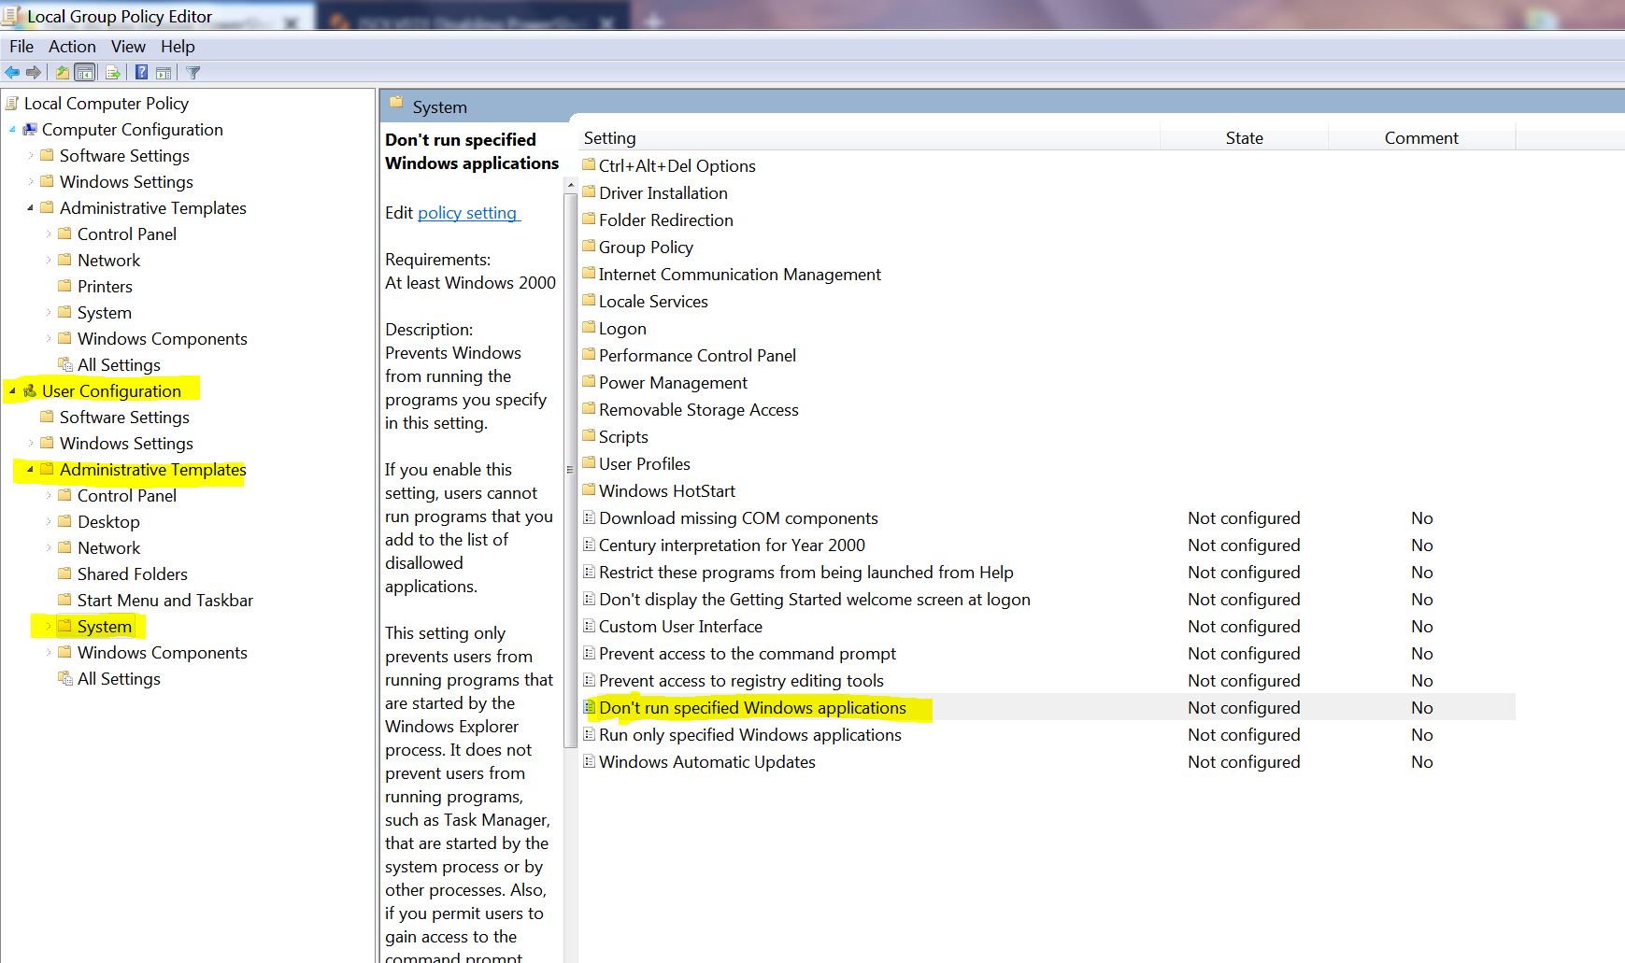
Task: Collapse the User Configuration tree node
Action: point(12,391)
